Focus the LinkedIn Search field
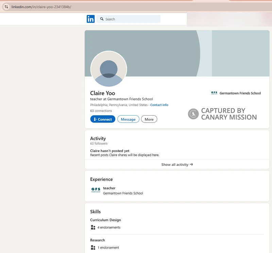This screenshot has width=272, height=253. 129,19
